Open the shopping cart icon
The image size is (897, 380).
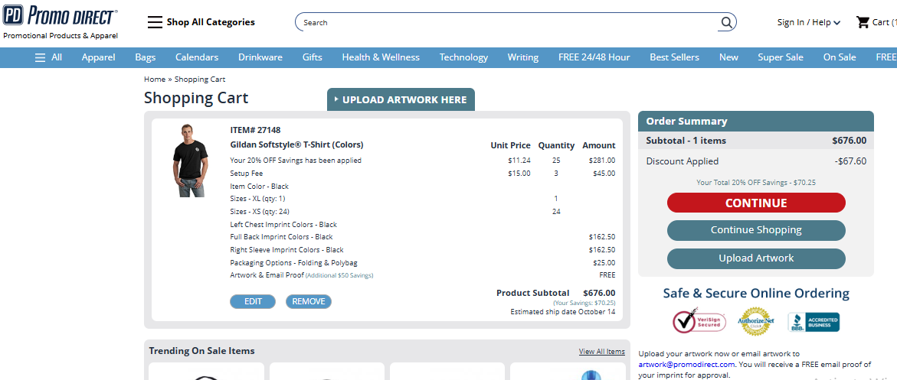coord(862,22)
